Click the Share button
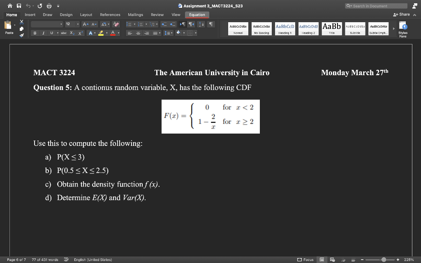Image resolution: width=421 pixels, height=263 pixels. [x=401, y=14]
